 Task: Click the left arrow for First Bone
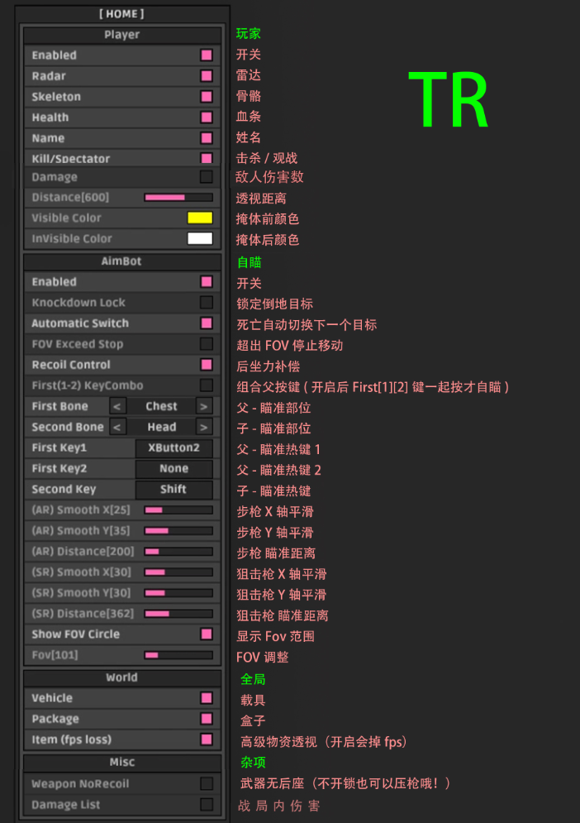pyautogui.click(x=117, y=406)
